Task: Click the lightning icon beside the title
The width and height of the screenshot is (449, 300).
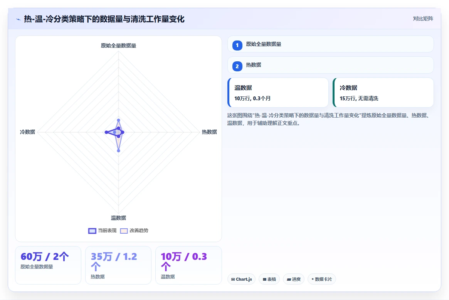Action: 18,20
